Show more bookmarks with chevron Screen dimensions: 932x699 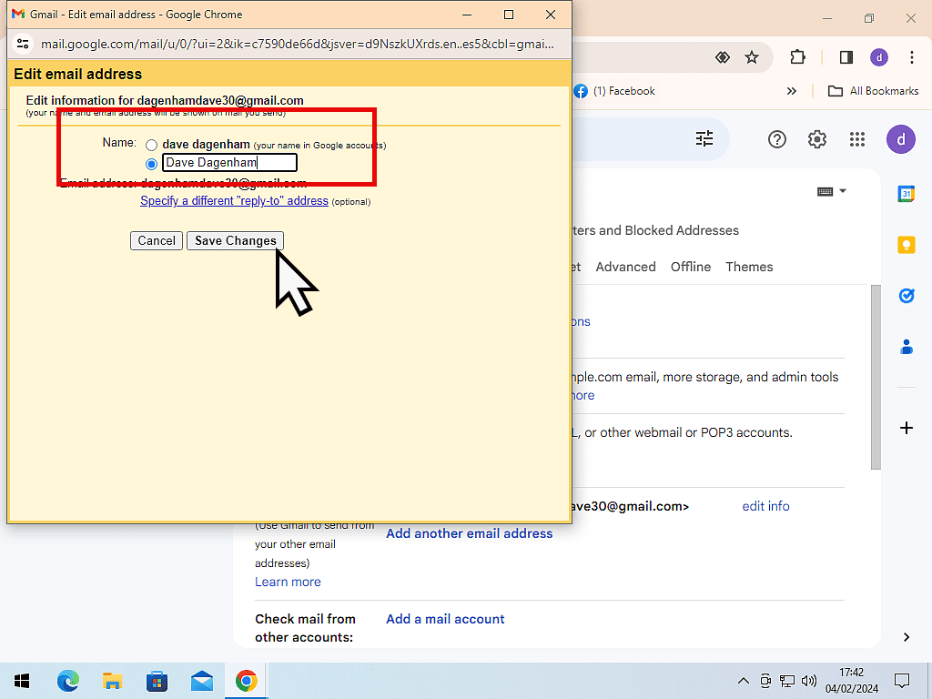pos(791,91)
